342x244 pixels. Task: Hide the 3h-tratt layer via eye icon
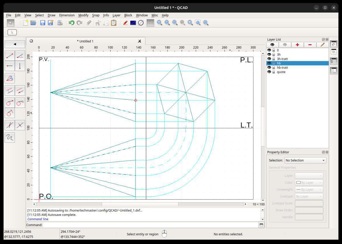pos(269,59)
